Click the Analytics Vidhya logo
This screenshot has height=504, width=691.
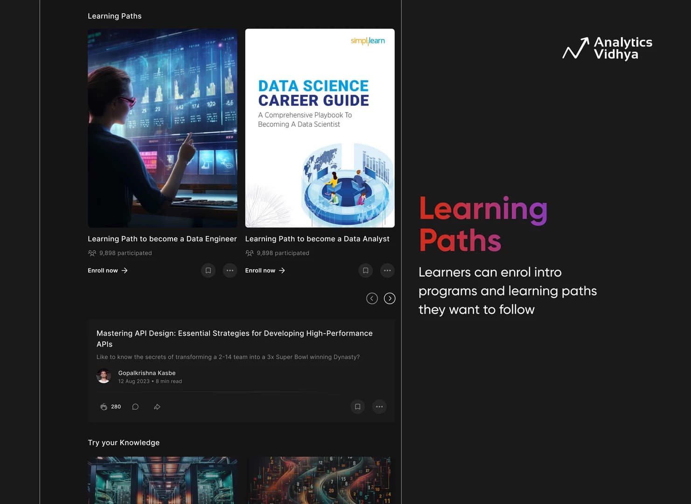tap(607, 48)
